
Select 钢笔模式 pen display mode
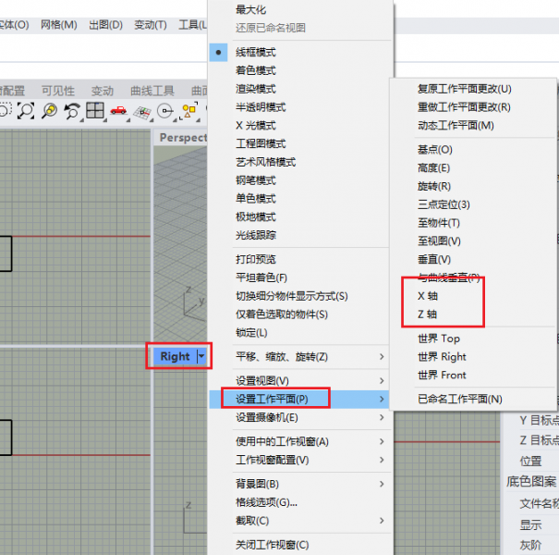tap(255, 180)
